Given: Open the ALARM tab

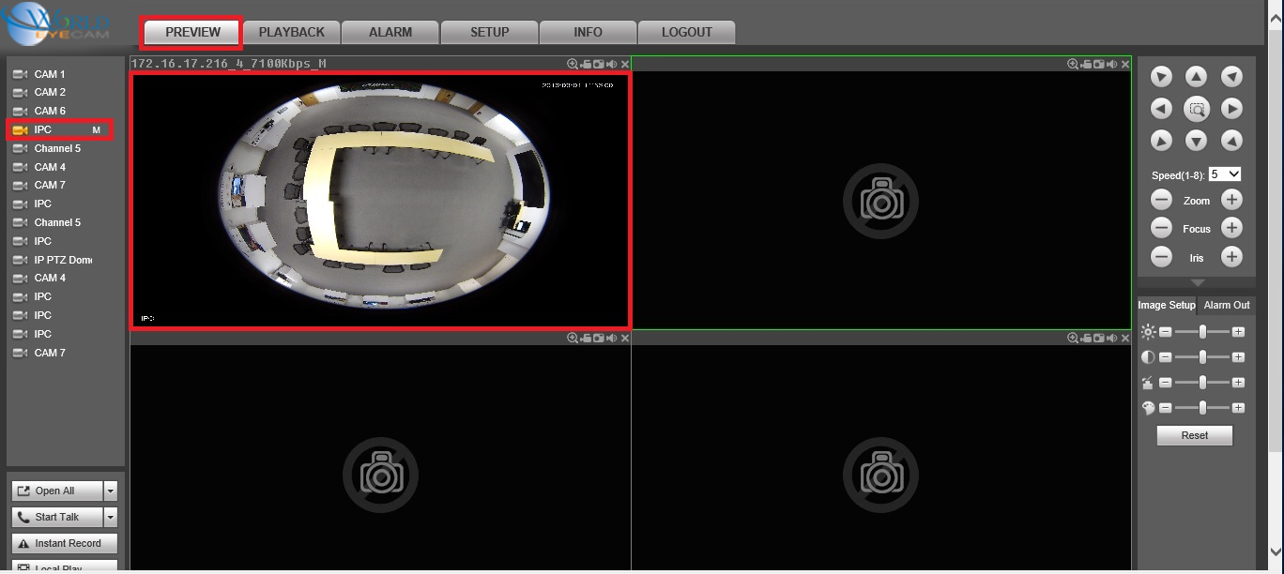Looking at the screenshot, I should 390,32.
